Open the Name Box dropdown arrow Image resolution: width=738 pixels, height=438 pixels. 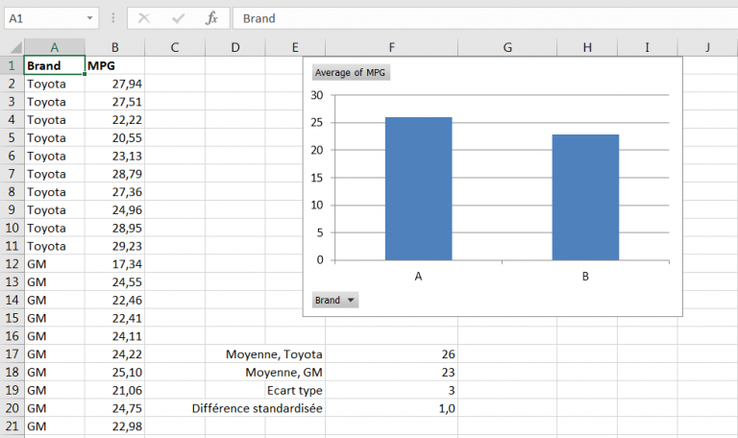coord(89,18)
